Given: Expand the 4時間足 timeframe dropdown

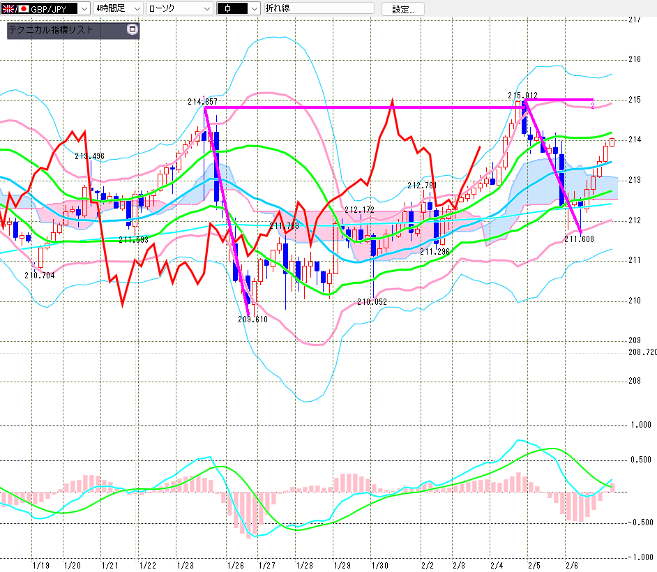Looking at the screenshot, I should click(136, 8).
